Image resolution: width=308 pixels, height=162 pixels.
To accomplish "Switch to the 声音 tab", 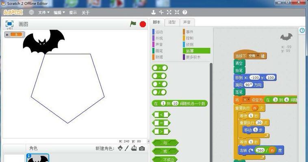I will coord(187,22).
